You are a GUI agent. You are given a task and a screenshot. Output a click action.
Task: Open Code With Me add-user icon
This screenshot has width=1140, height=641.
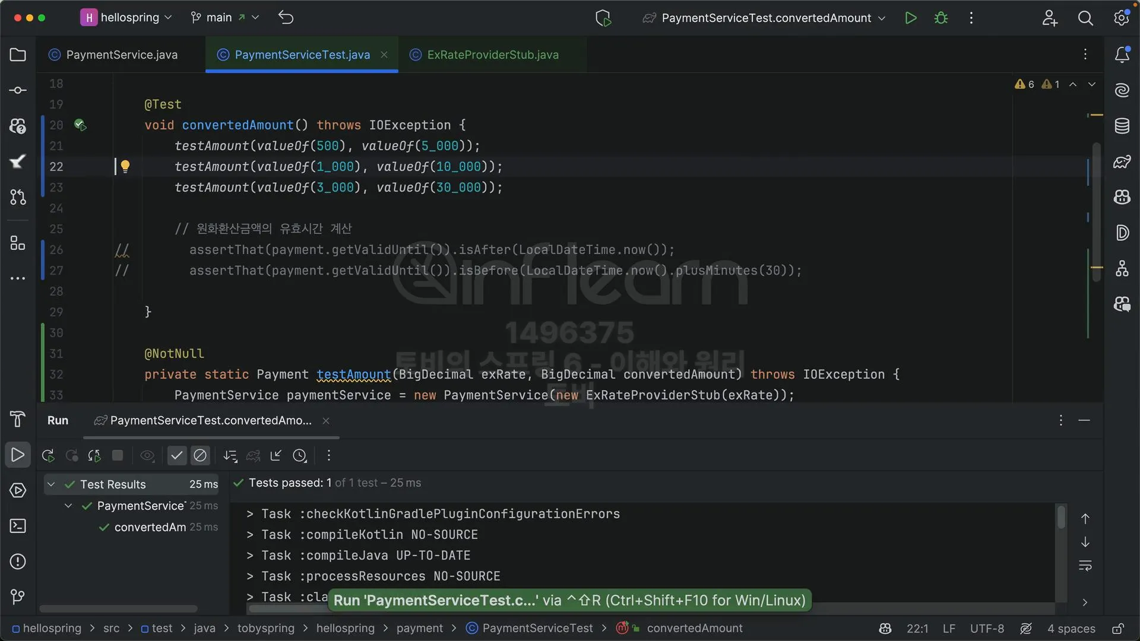[1050, 18]
